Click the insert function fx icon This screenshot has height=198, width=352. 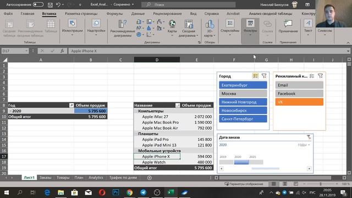62,51
